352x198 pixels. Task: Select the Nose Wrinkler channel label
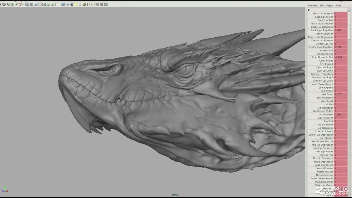click(x=324, y=168)
